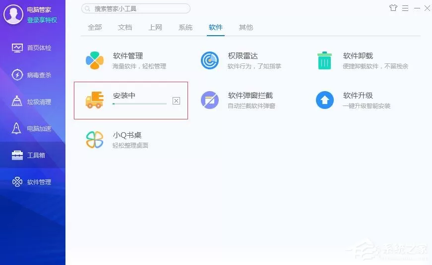The height and width of the screenshot is (265, 432).
Task: Click the search magnifier icon
Action: click(x=87, y=9)
